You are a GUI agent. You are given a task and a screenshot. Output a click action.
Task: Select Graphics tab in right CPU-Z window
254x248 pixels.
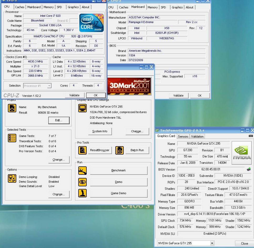[177, 7]
